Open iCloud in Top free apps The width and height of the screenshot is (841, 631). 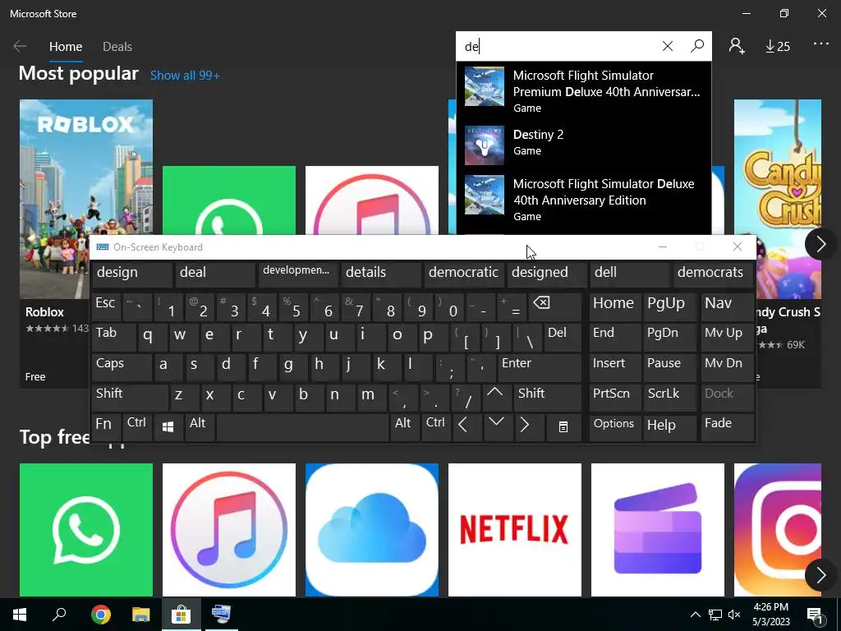[372, 530]
